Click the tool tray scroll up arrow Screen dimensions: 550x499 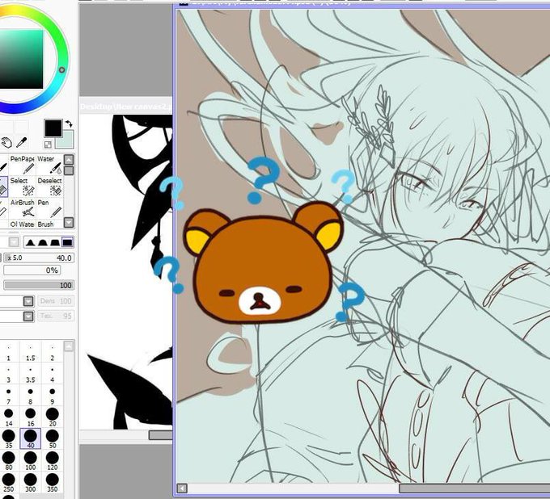coord(69,160)
